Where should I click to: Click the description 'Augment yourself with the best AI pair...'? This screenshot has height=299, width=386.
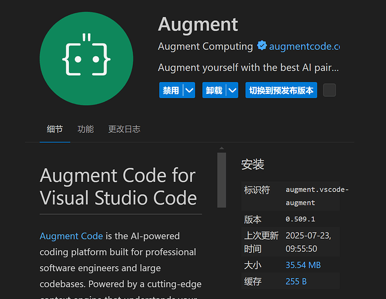(248, 68)
